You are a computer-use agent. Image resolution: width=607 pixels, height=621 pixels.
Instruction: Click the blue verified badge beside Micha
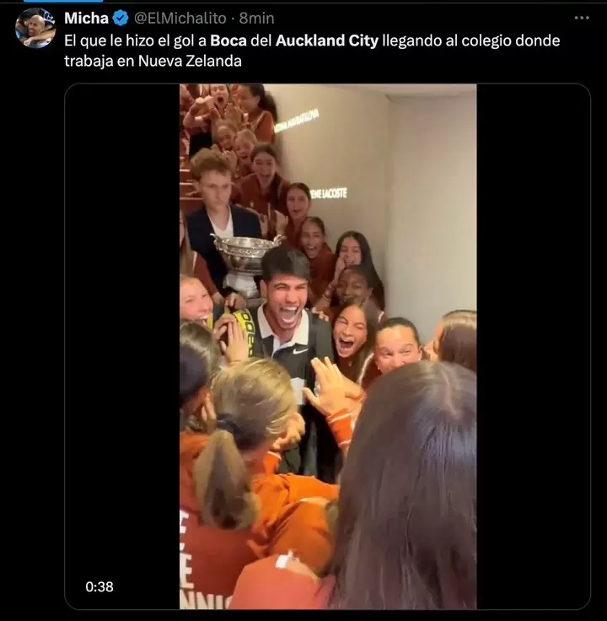[x=121, y=18]
